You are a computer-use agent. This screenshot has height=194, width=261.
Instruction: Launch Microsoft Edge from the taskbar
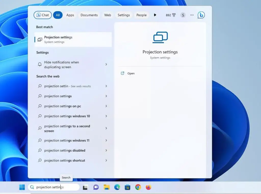point(117,187)
